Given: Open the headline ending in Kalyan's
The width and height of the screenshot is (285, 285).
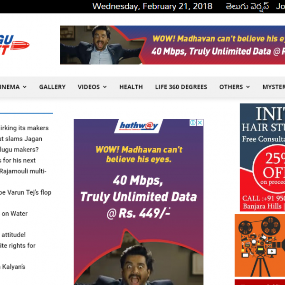Looking at the screenshot, I should 13,267.
